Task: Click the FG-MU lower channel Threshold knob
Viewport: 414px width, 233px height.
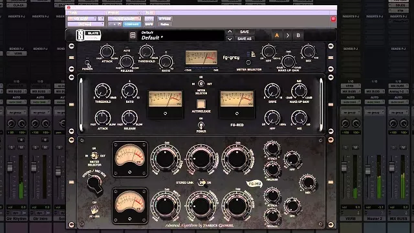Action: click(201, 206)
